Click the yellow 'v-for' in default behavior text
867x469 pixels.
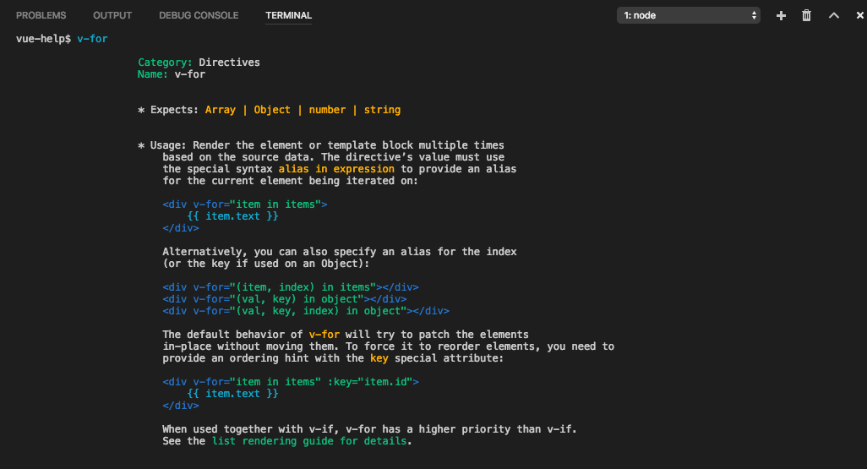pyautogui.click(x=324, y=334)
